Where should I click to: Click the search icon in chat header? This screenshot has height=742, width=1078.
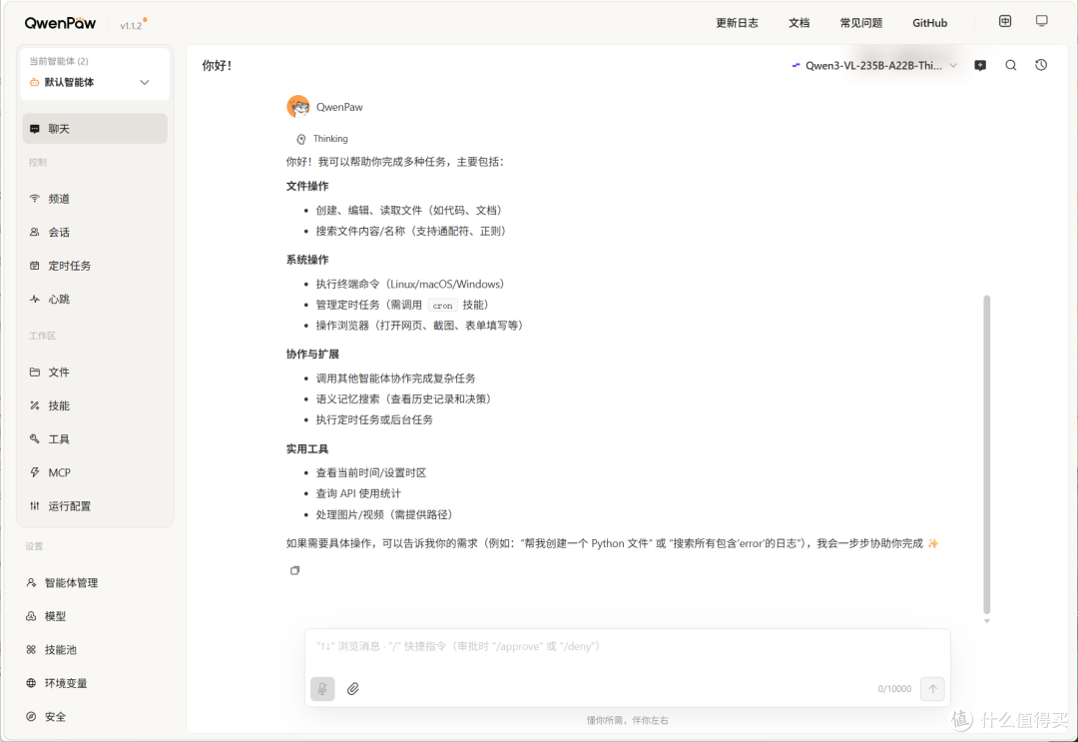(1010, 65)
